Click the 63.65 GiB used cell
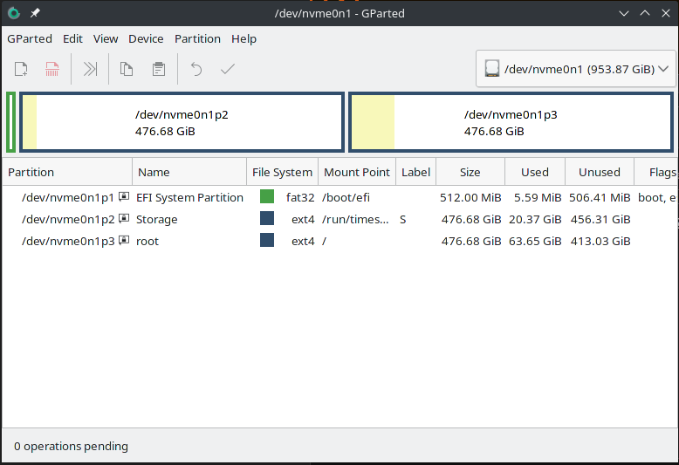The height and width of the screenshot is (465, 679). tap(535, 241)
